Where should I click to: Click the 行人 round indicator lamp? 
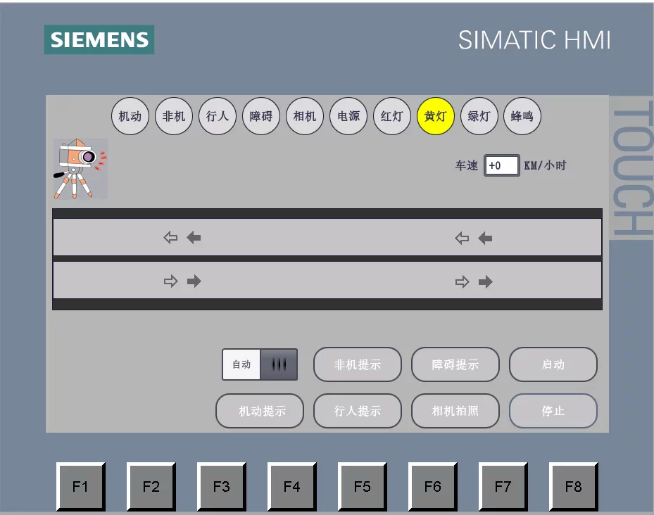[218, 116]
